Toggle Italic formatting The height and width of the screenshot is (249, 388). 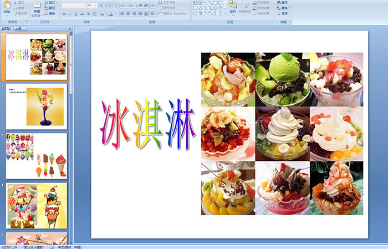(70, 14)
